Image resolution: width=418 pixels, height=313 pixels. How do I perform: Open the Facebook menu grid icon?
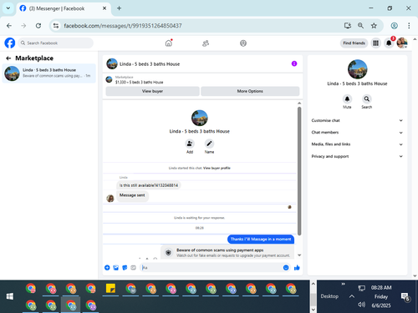pyautogui.click(x=375, y=43)
